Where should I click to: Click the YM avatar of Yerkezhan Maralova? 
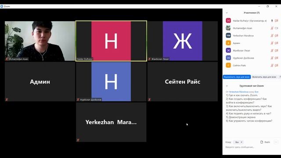click(x=228, y=36)
